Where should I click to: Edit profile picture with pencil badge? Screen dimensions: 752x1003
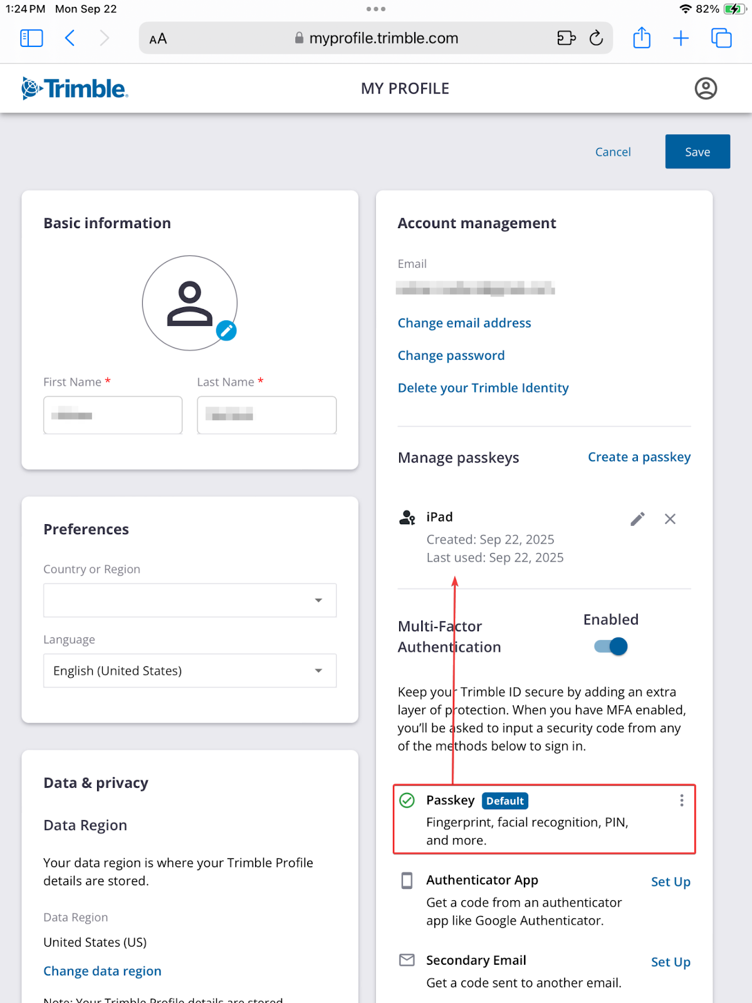click(226, 330)
